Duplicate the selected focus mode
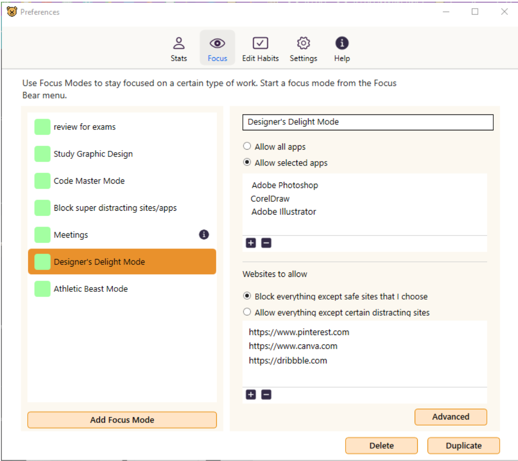This screenshot has width=518, height=461. pos(463,446)
